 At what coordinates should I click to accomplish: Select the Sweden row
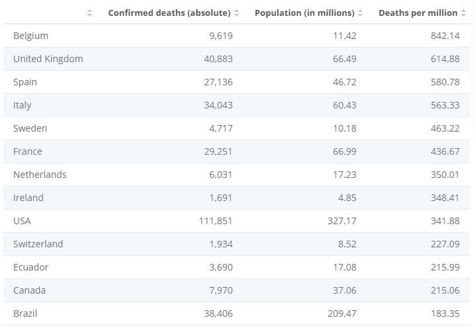(236, 128)
